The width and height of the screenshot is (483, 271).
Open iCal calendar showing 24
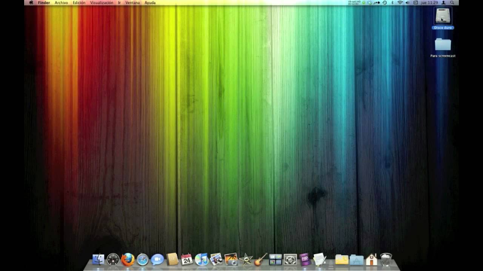(x=187, y=259)
